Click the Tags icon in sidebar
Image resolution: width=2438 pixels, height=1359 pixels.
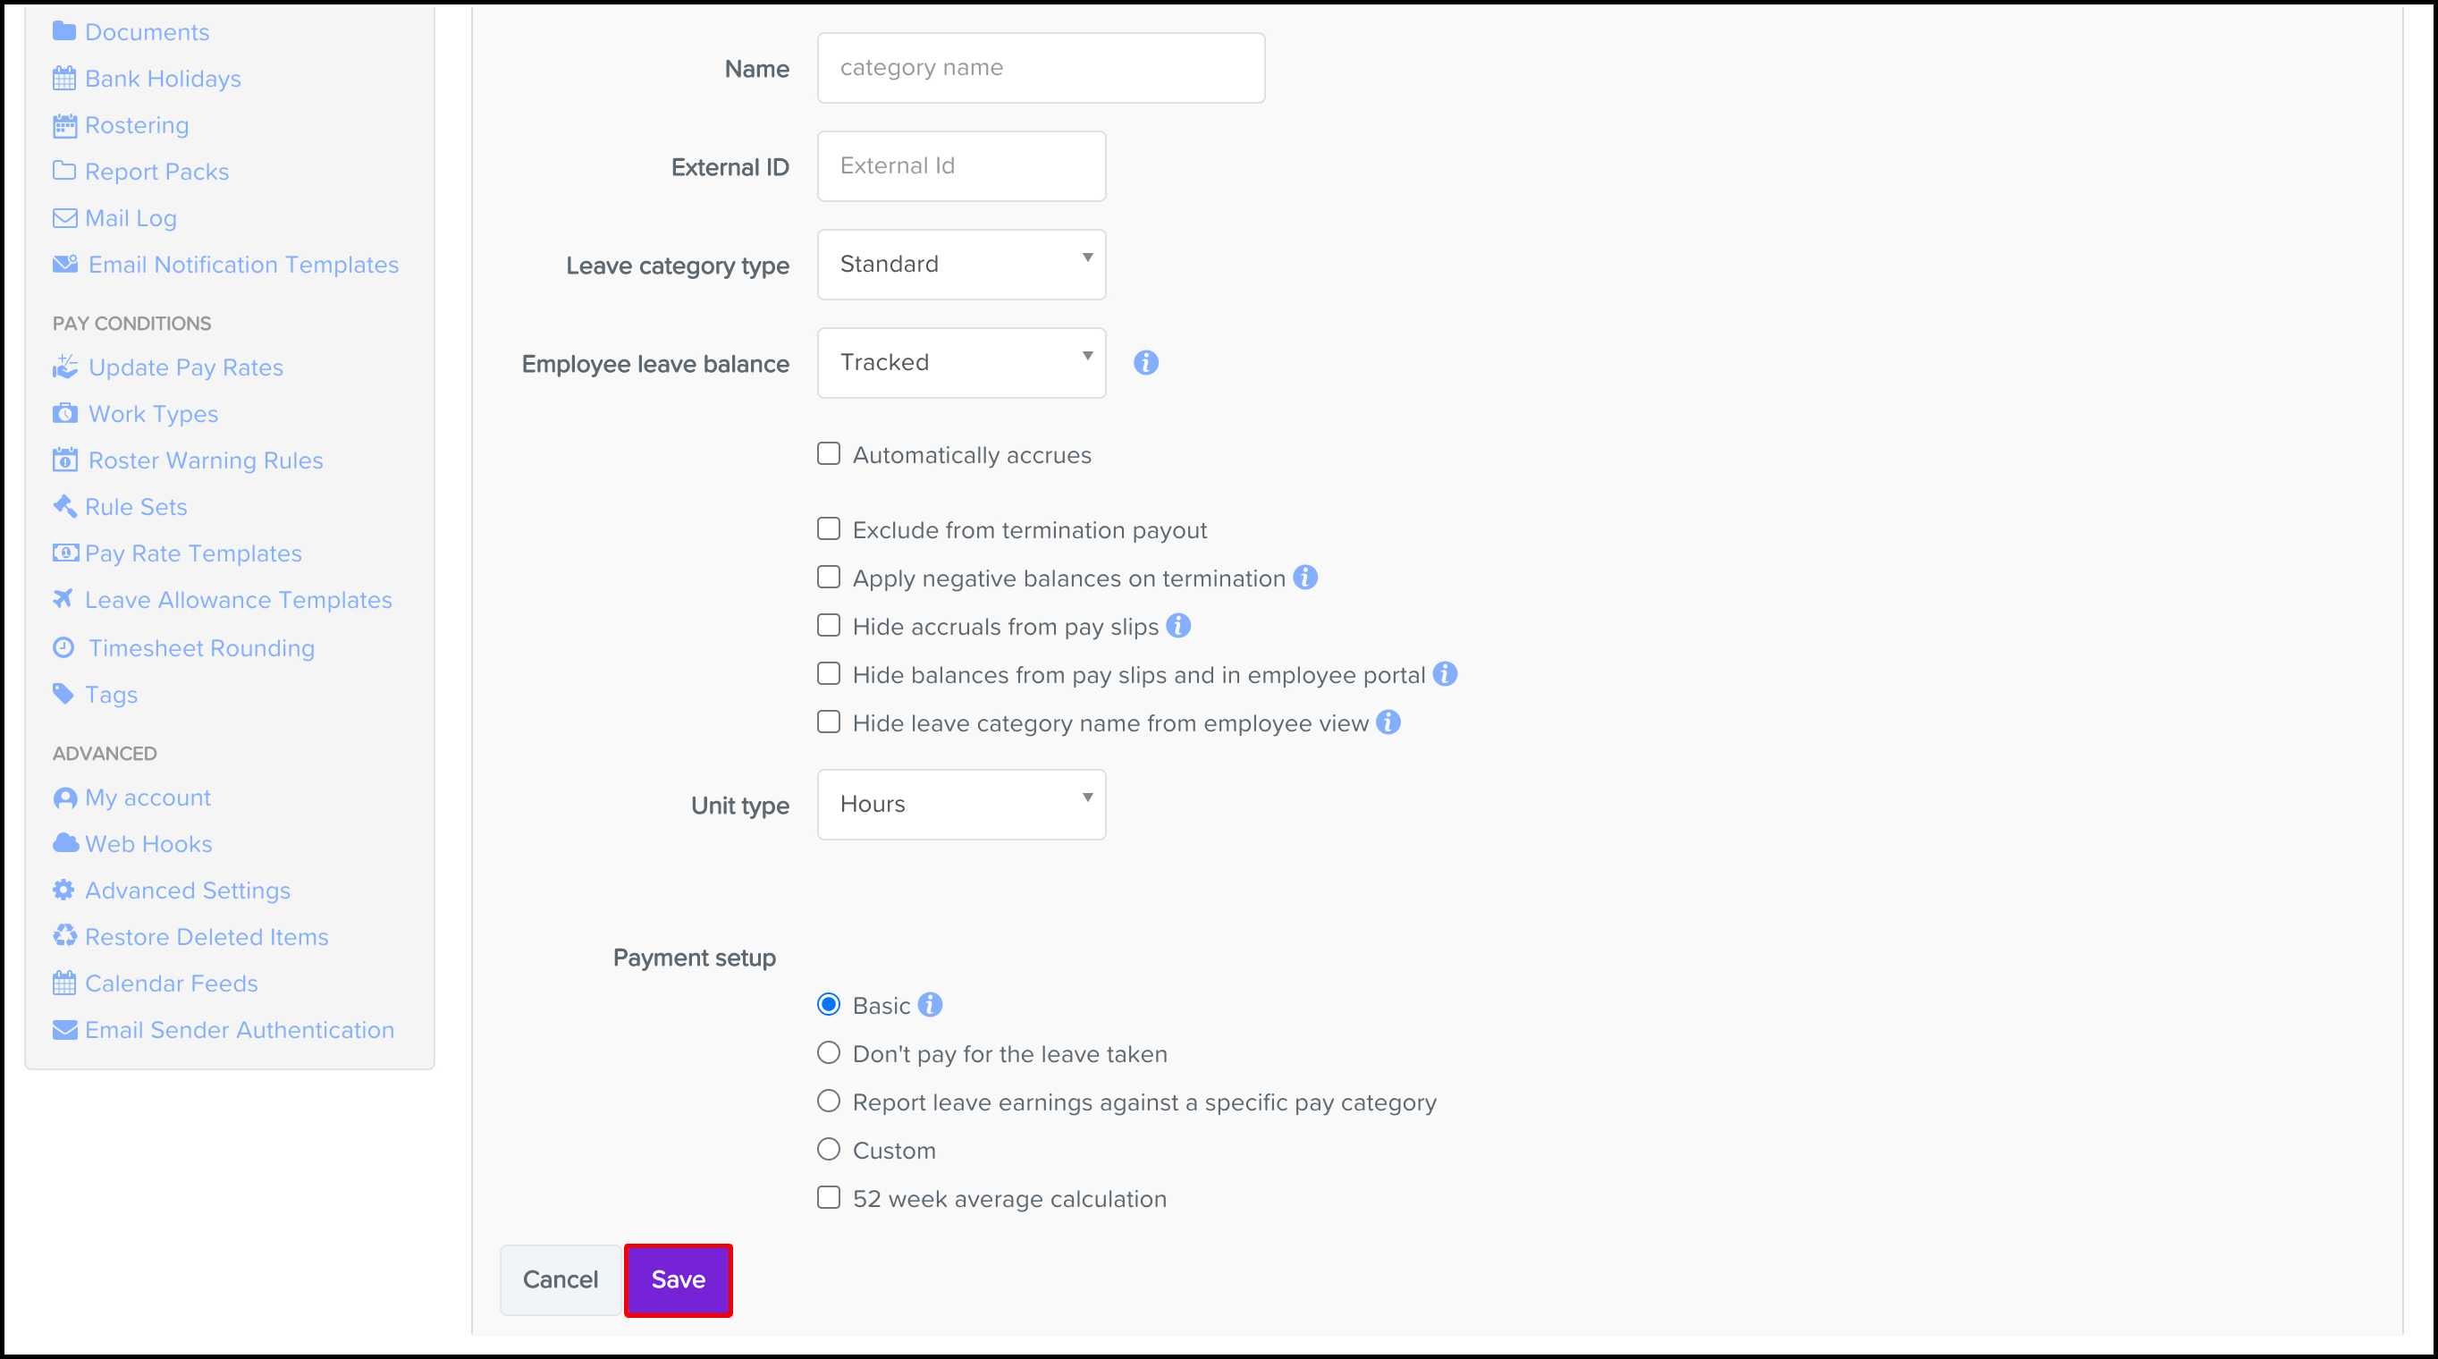[63, 694]
